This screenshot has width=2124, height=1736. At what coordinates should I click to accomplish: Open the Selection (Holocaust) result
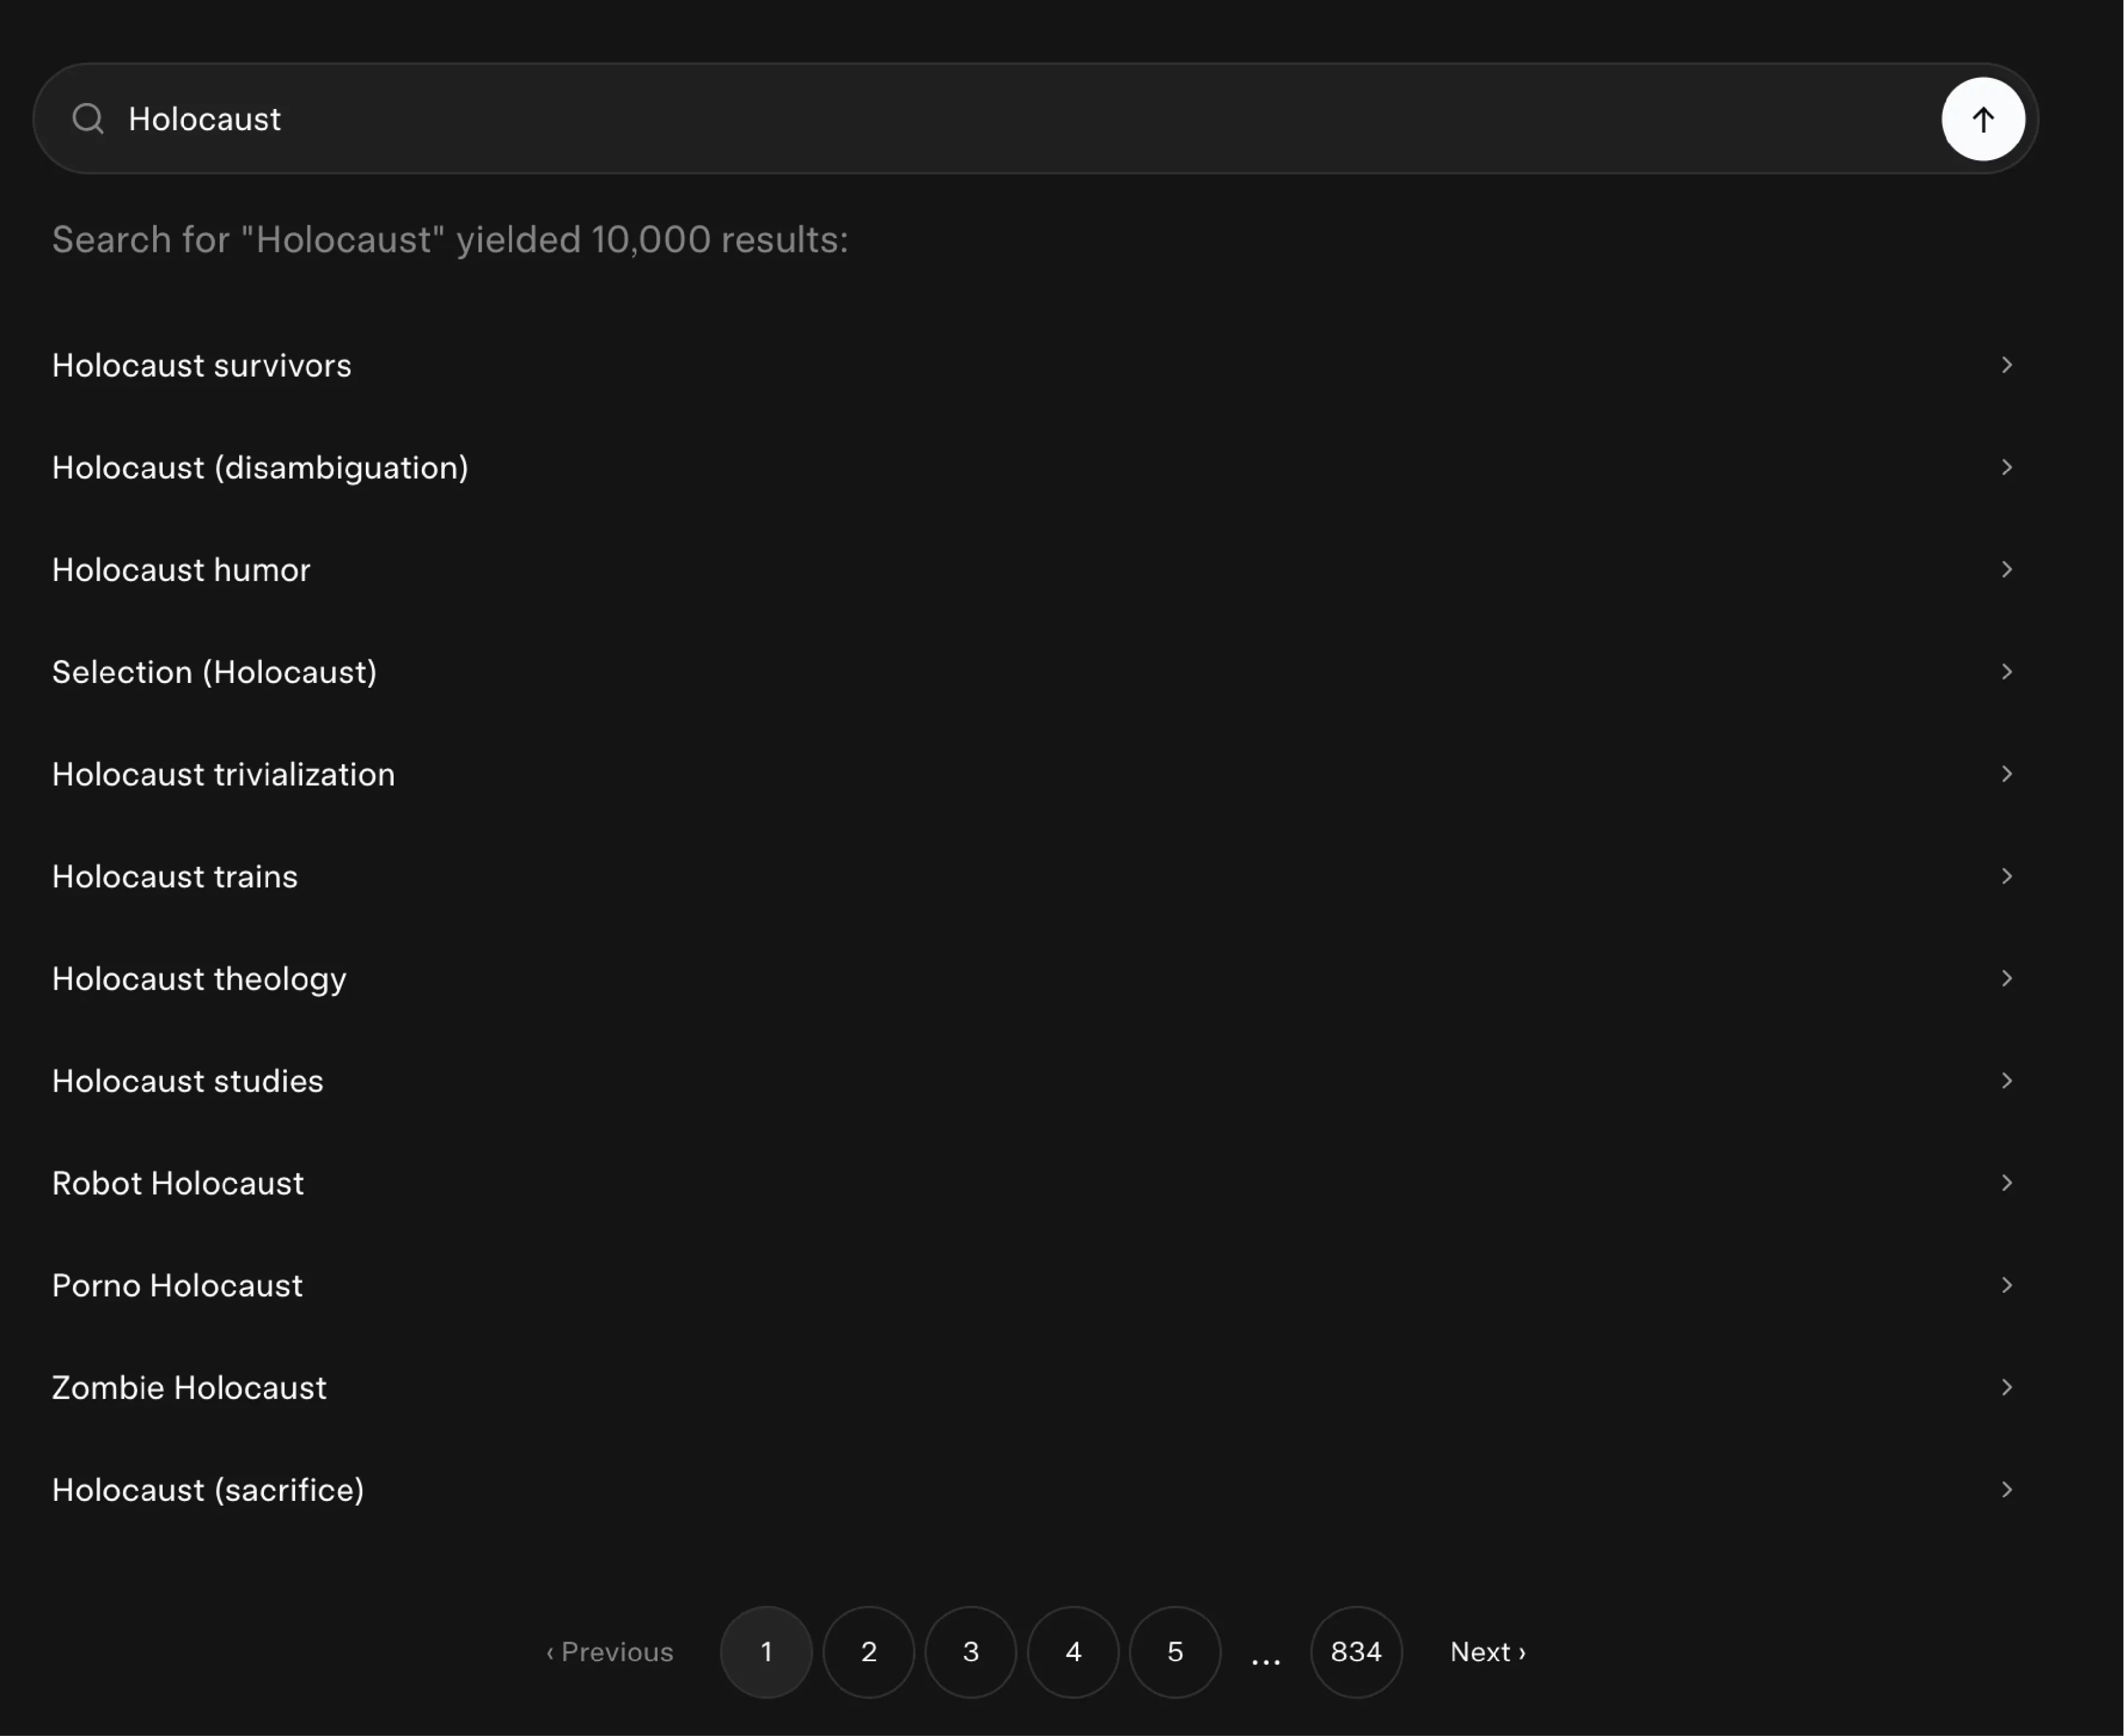point(214,672)
